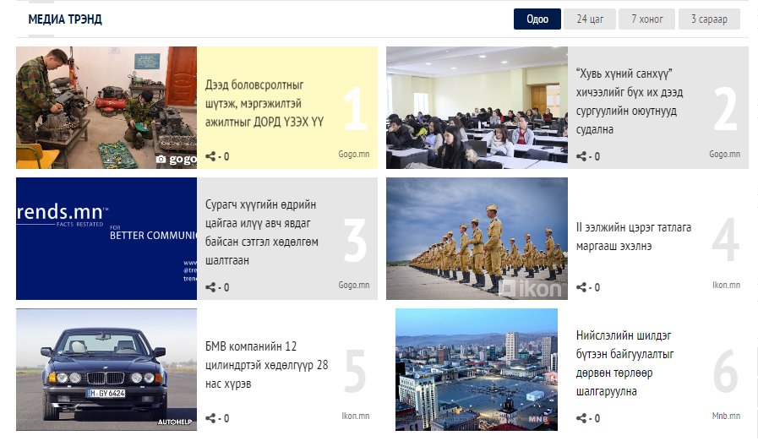
Task: Click share icon on БМВ компанийн article
Action: [210, 418]
